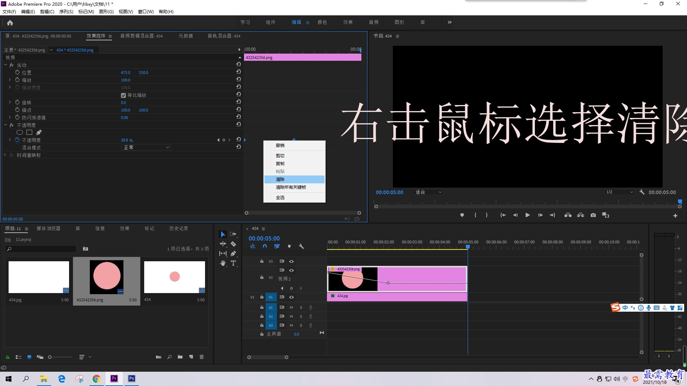
Task: Click the timeline timecode 00:00:05:00
Action: [264, 238]
